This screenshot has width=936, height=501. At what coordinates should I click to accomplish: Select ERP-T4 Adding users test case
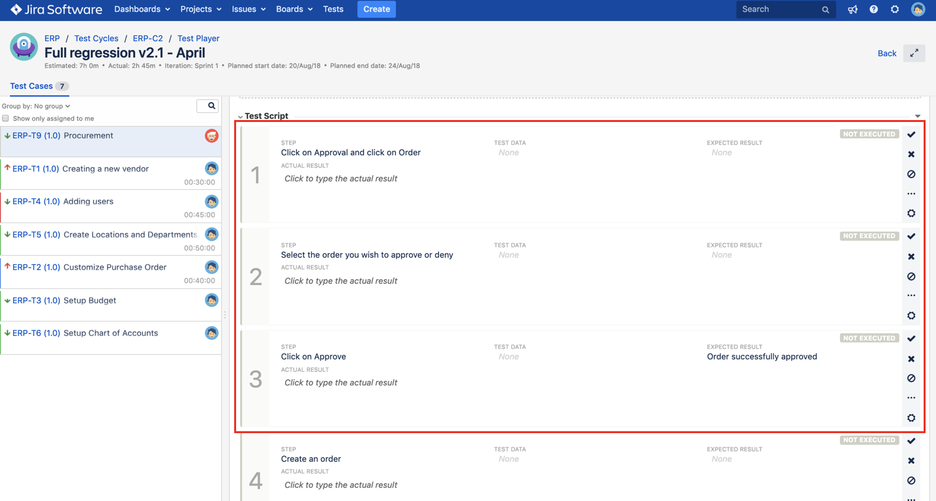point(88,202)
